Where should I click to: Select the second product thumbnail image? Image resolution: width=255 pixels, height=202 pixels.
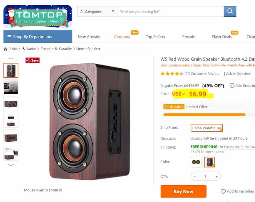coord(11,87)
